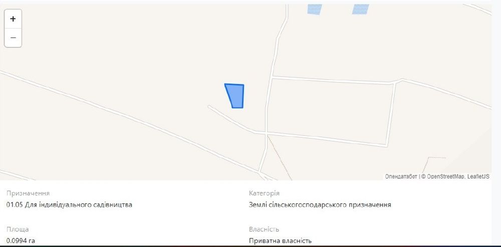Click the left light-blue water shape on map

coord(315,9)
